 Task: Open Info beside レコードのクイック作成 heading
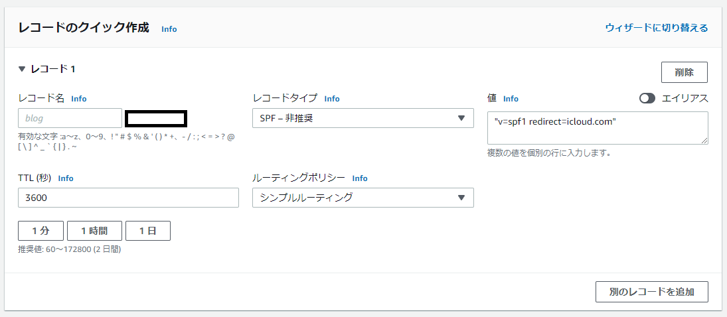[169, 29]
